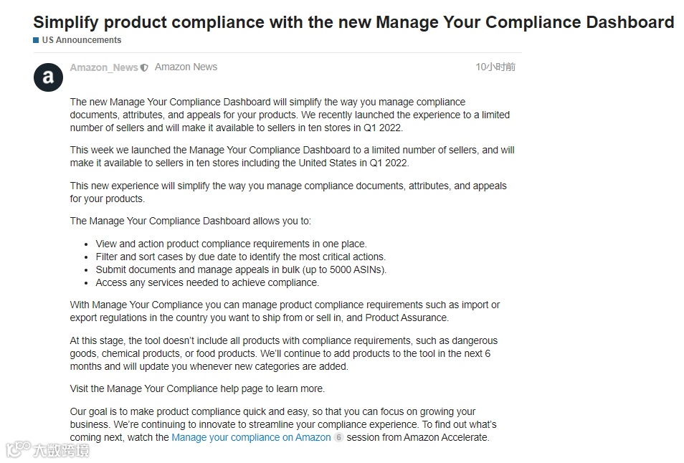Click the paragraph starting This week we launched

292,156
